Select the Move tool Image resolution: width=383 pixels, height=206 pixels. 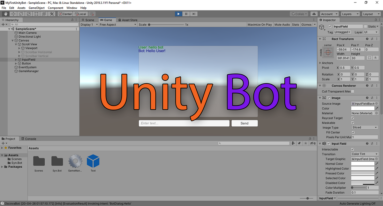click(x=13, y=14)
